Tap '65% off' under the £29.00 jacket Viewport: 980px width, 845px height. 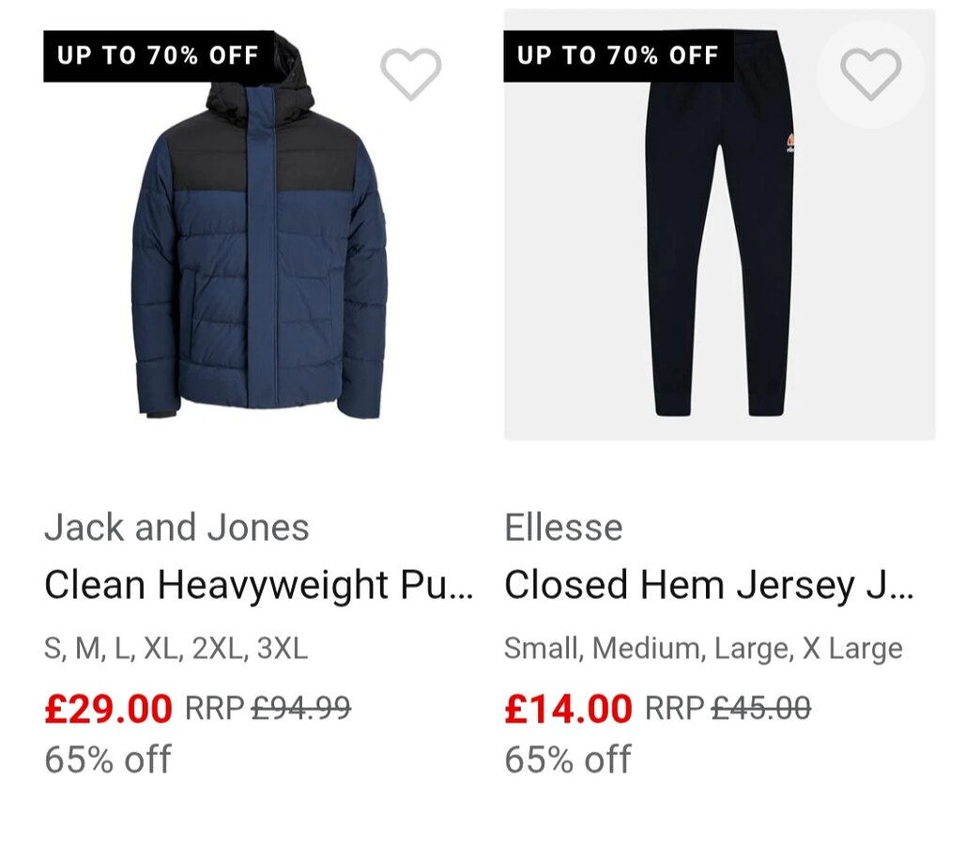[108, 759]
